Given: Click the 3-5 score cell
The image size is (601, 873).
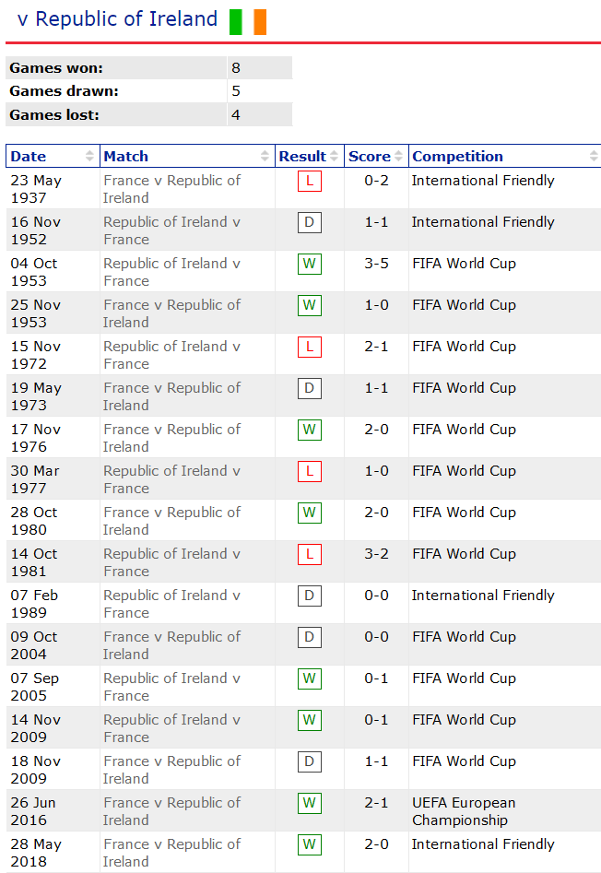Looking at the screenshot, I should point(376,264).
